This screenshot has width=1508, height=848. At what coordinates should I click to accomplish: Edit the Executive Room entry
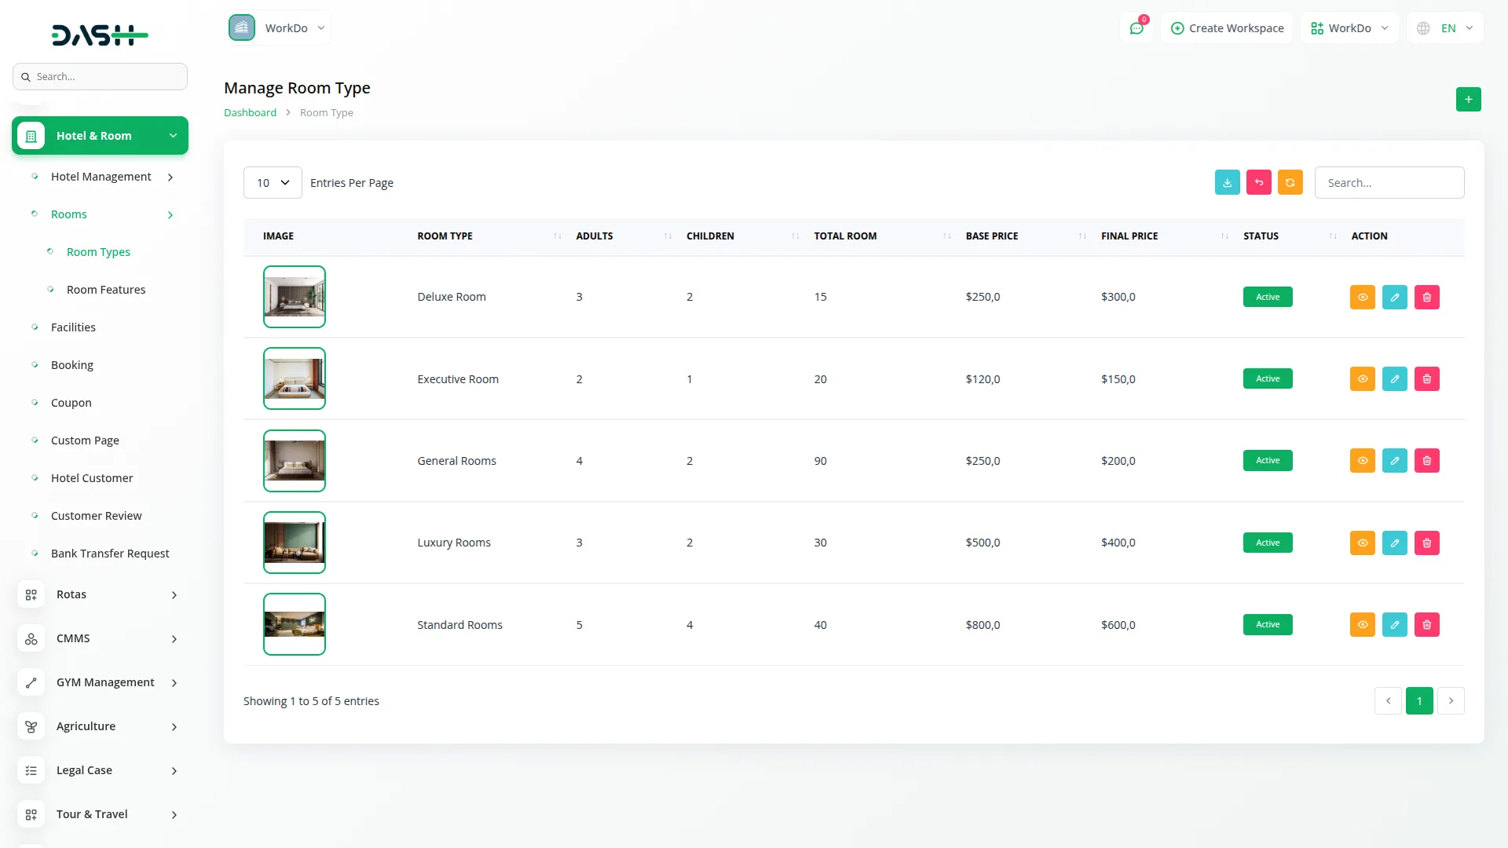pyautogui.click(x=1394, y=378)
